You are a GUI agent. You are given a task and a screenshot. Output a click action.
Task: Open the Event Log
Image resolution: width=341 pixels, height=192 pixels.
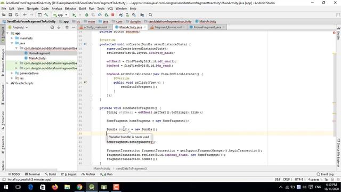click(325, 174)
